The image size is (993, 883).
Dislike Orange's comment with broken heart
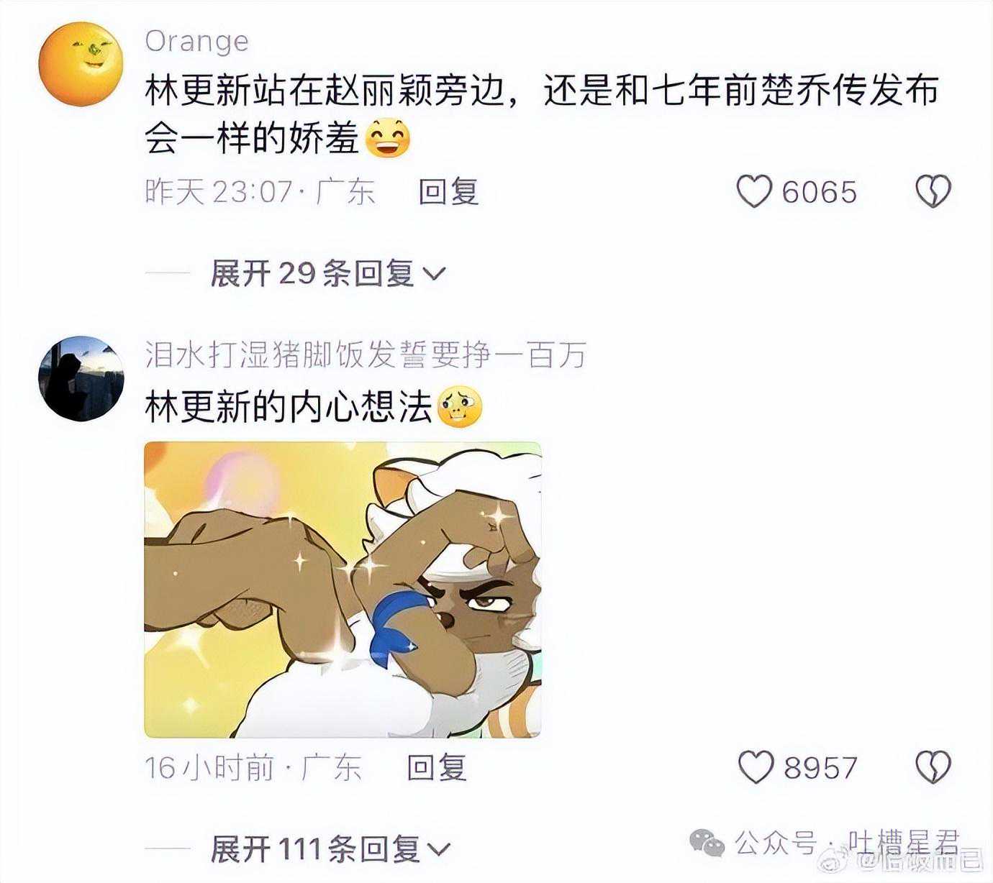point(933,192)
